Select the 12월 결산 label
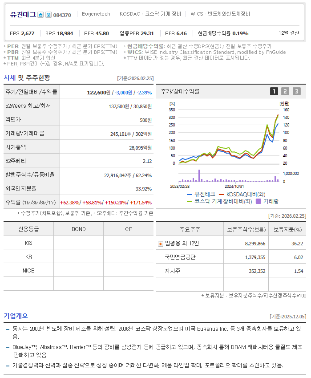This screenshot has height=378, width=311. (x=289, y=33)
